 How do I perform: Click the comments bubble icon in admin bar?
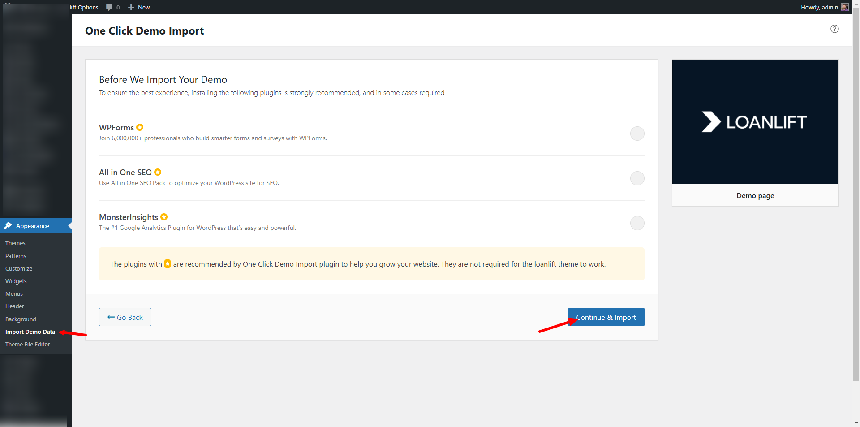[x=109, y=7]
